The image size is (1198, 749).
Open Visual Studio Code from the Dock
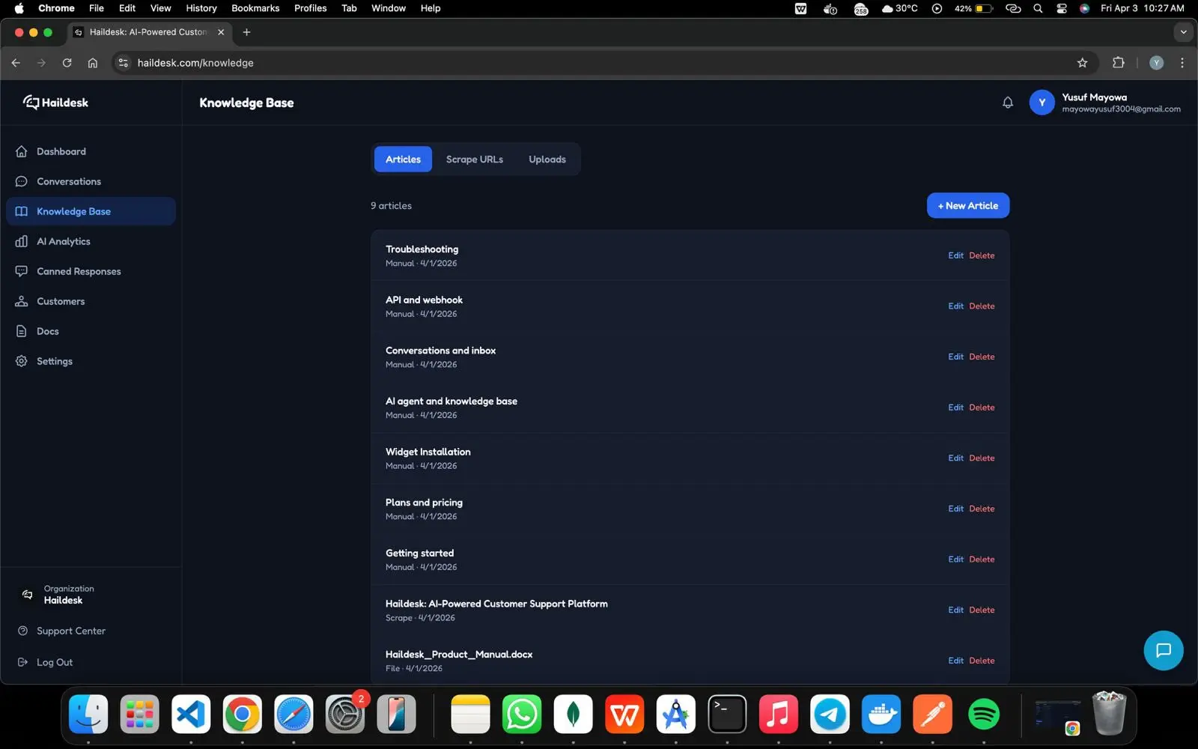(191, 714)
